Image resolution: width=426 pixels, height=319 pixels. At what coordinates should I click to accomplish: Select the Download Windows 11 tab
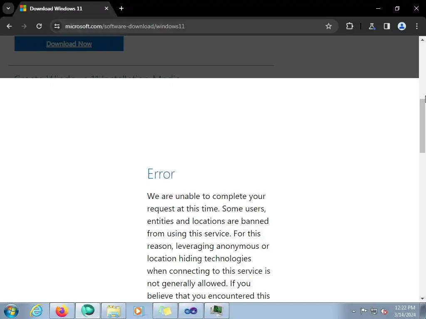[64, 8]
